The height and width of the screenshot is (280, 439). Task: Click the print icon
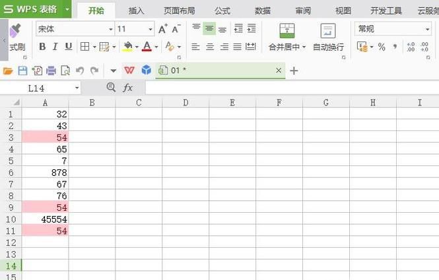(51, 70)
